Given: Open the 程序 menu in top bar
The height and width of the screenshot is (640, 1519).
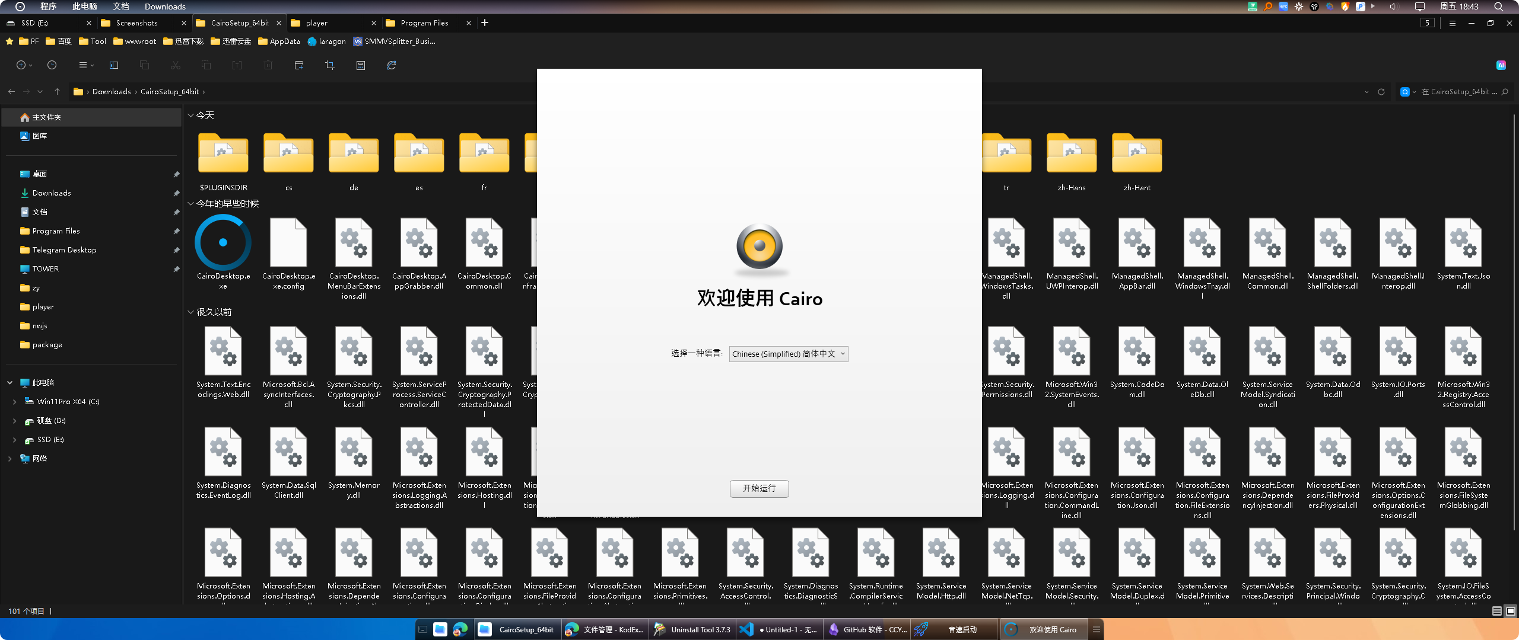Looking at the screenshot, I should point(49,7).
